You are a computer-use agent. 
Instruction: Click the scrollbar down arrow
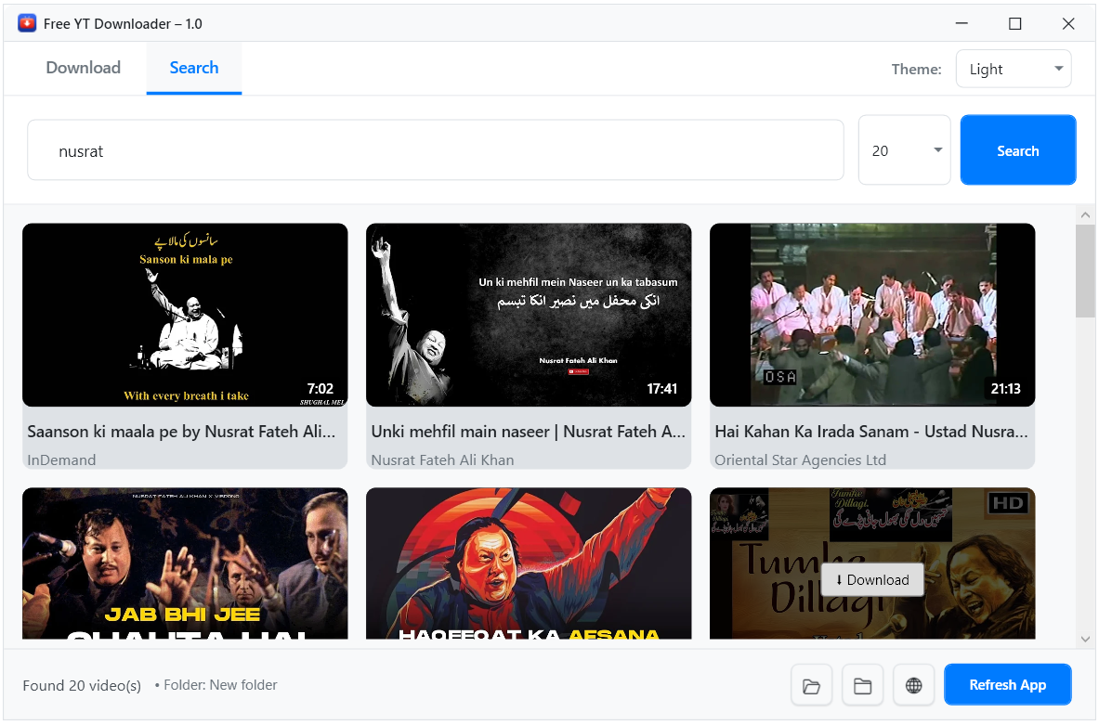pyautogui.click(x=1085, y=639)
